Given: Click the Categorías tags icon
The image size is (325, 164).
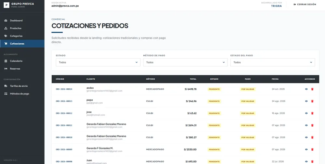Looking at the screenshot, I should pyautogui.click(x=6, y=36).
